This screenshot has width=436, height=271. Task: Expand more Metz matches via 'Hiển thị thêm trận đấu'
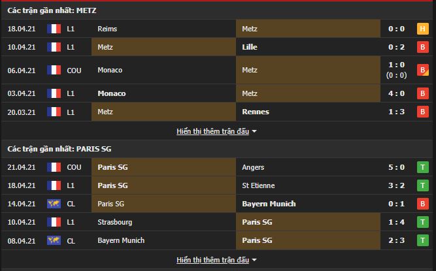tap(212, 131)
